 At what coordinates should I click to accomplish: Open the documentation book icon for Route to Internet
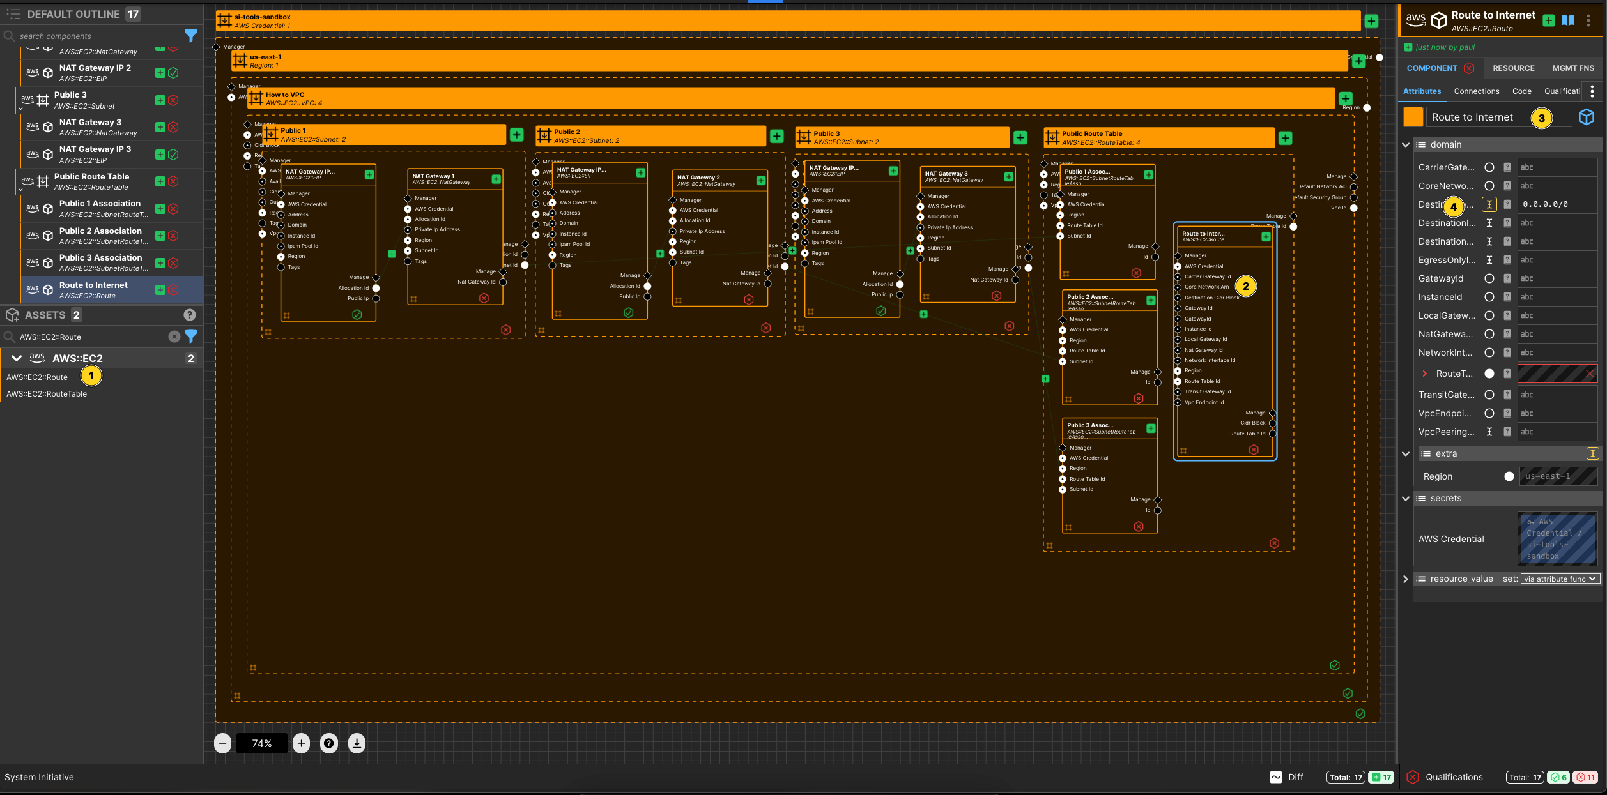(x=1567, y=20)
